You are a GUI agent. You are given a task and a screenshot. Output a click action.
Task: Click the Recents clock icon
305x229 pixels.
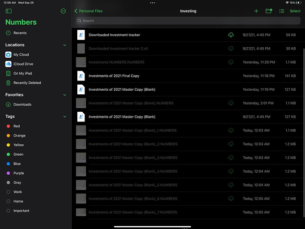8,33
